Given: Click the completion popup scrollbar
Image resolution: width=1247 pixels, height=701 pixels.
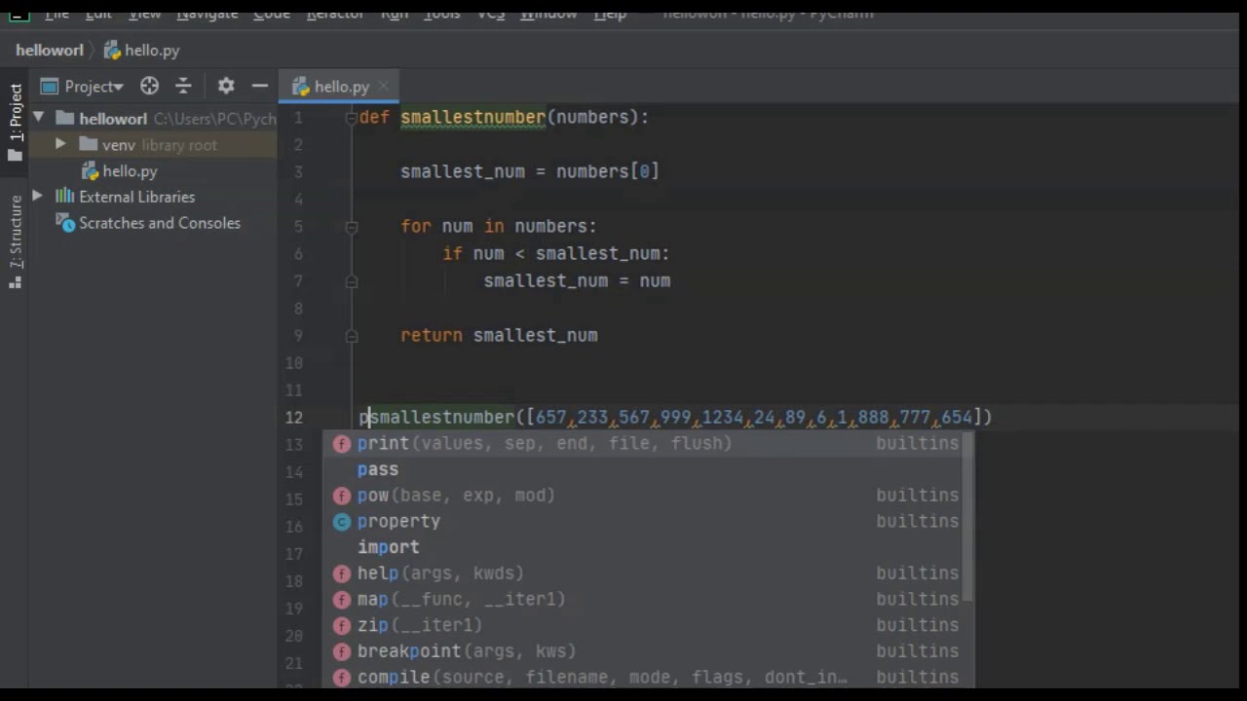Looking at the screenshot, I should coord(968,516).
